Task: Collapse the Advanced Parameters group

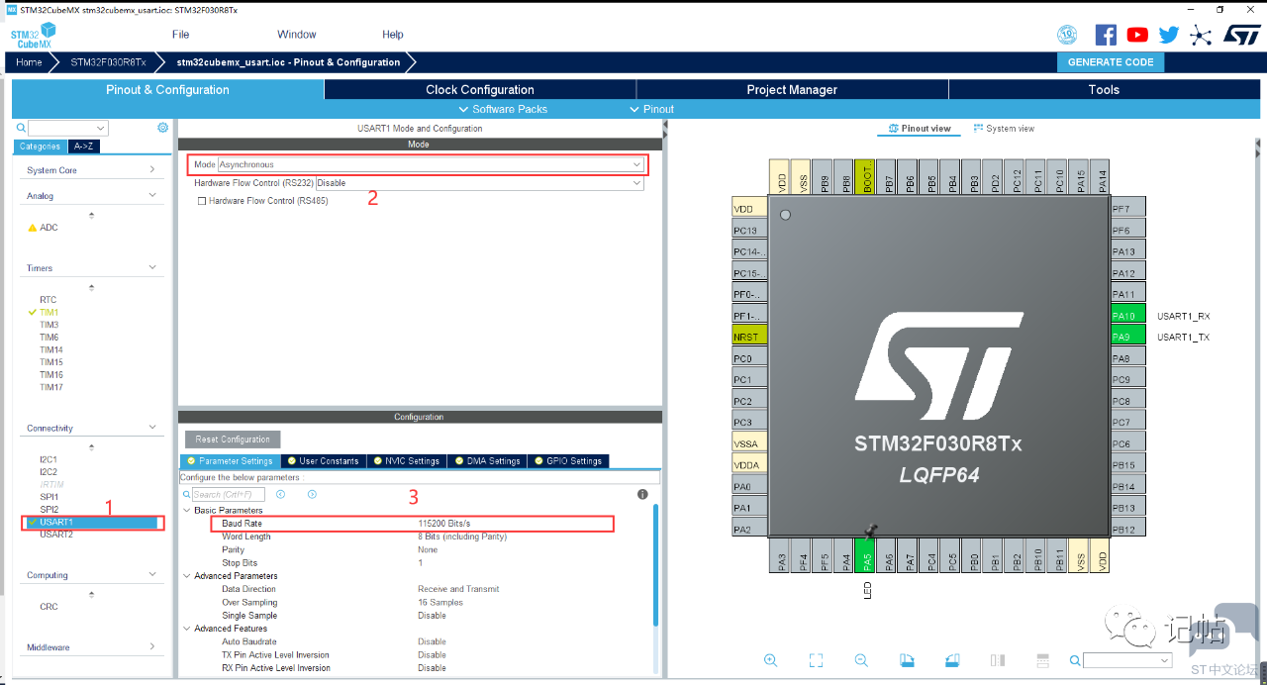Action: click(x=187, y=576)
